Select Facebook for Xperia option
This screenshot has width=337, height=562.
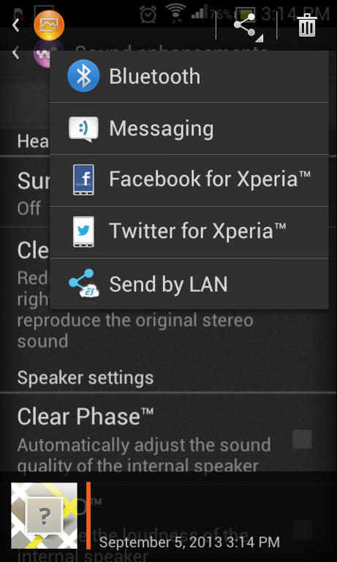(x=189, y=180)
